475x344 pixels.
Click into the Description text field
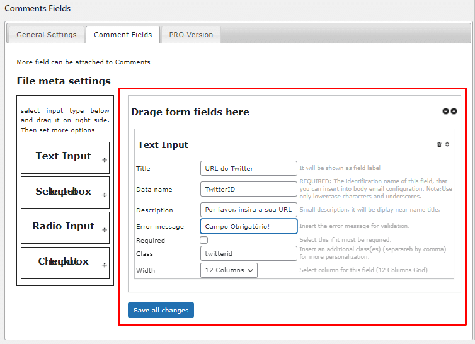coord(248,210)
